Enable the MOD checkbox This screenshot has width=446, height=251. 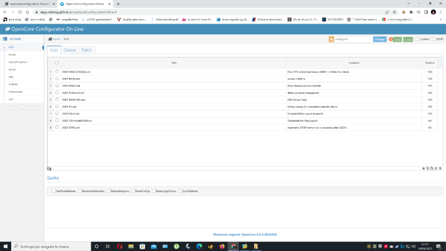(434, 39)
